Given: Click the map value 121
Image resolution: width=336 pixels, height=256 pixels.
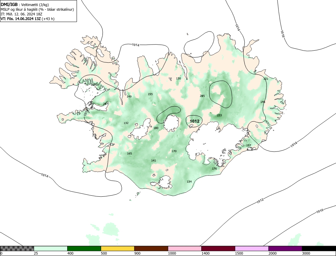Looking at the screenshot, I should (266, 79).
